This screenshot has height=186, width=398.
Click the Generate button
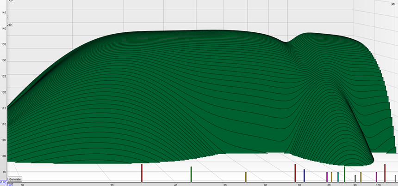pyautogui.click(x=15, y=179)
